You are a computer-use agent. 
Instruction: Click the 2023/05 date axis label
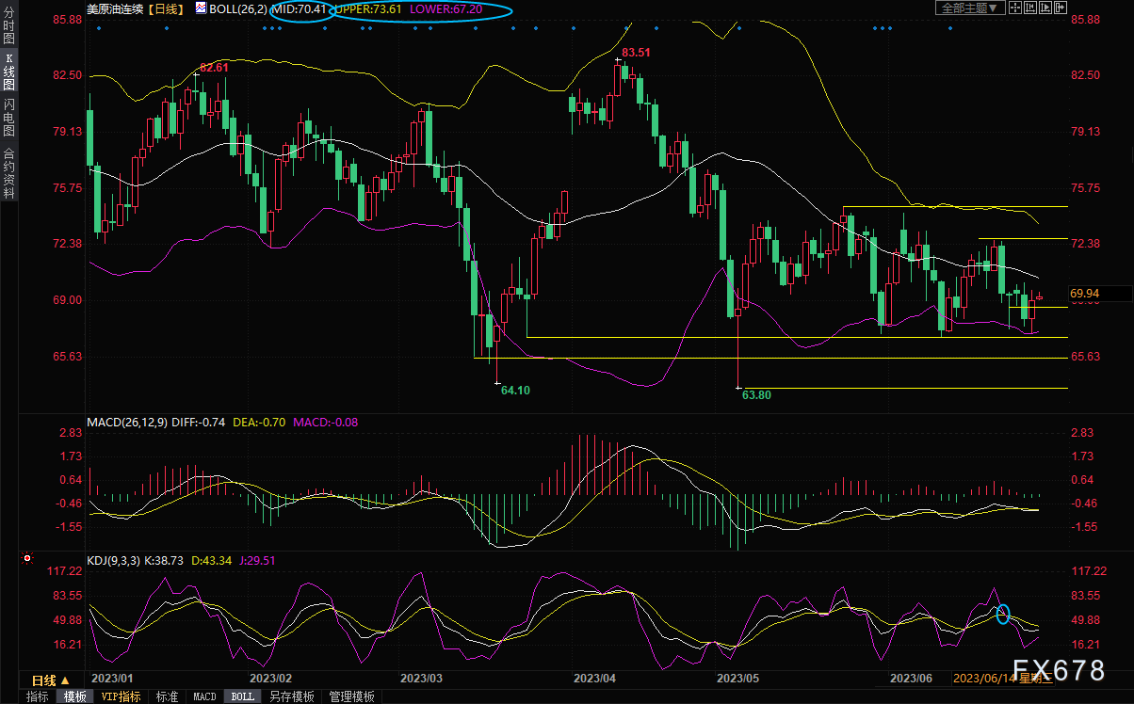click(738, 678)
